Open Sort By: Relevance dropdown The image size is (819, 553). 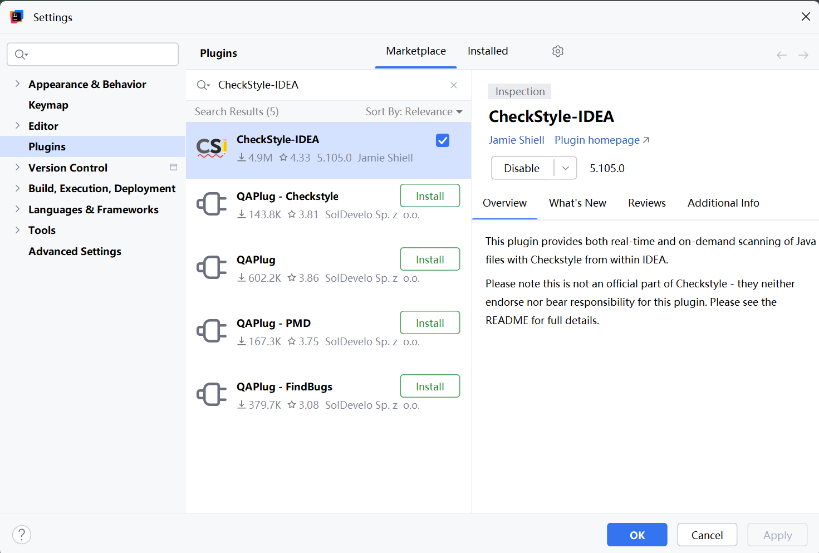tap(414, 111)
